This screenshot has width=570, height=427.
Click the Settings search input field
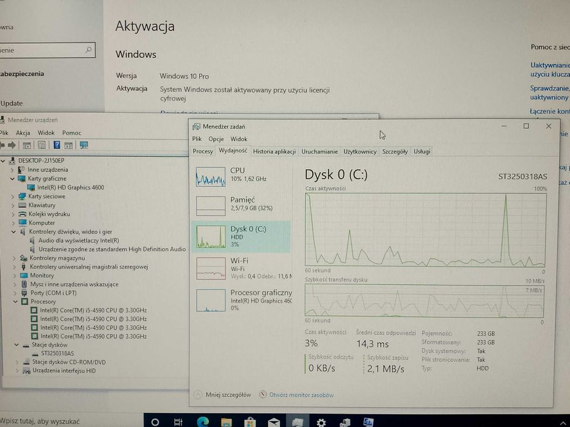coord(46,50)
